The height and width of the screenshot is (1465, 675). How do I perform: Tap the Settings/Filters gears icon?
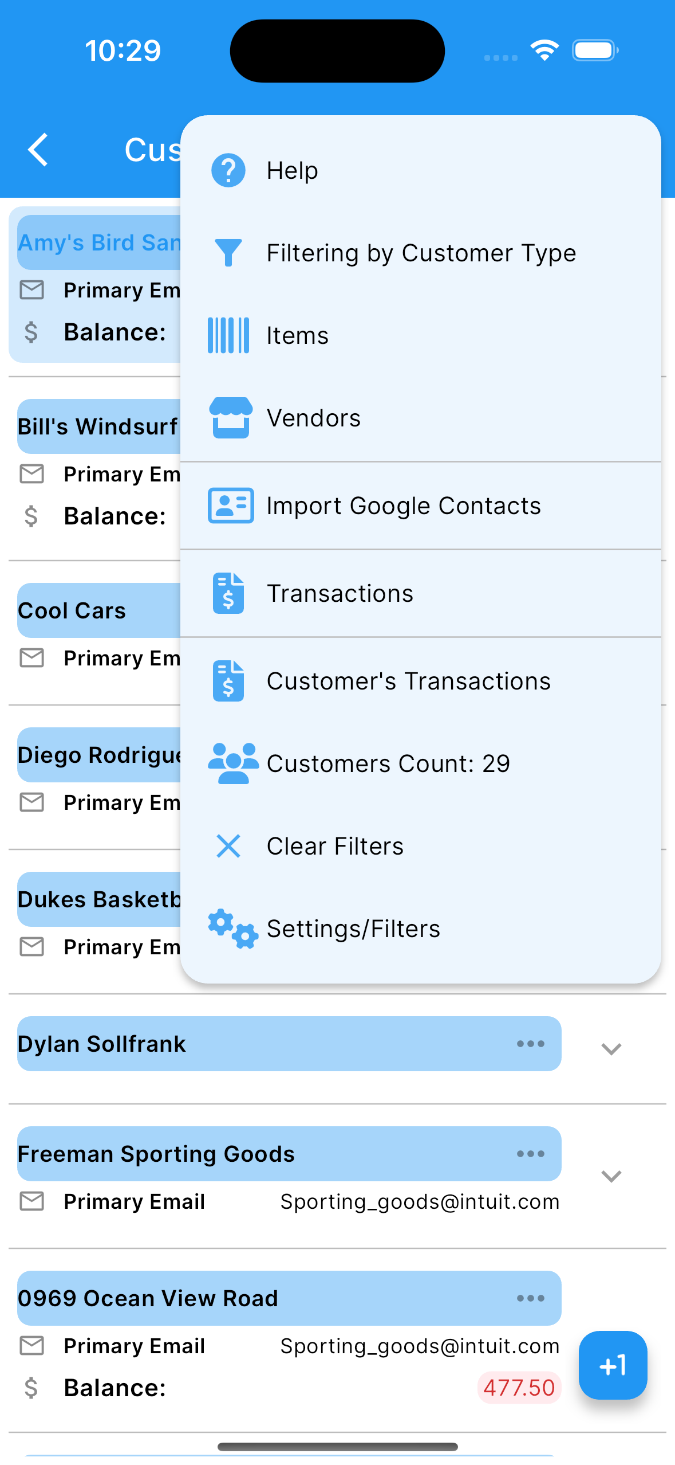point(233,929)
